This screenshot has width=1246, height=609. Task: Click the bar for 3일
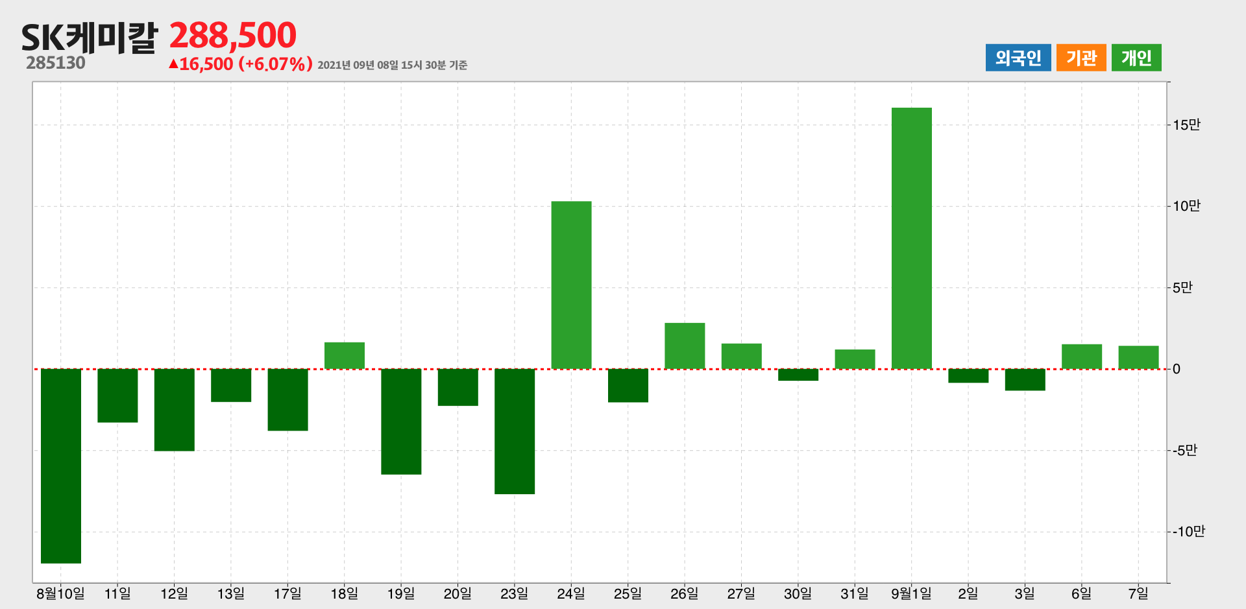coord(1025,379)
